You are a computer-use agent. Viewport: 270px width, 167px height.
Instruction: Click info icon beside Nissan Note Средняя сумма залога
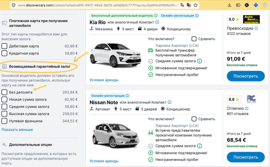tap(199, 146)
